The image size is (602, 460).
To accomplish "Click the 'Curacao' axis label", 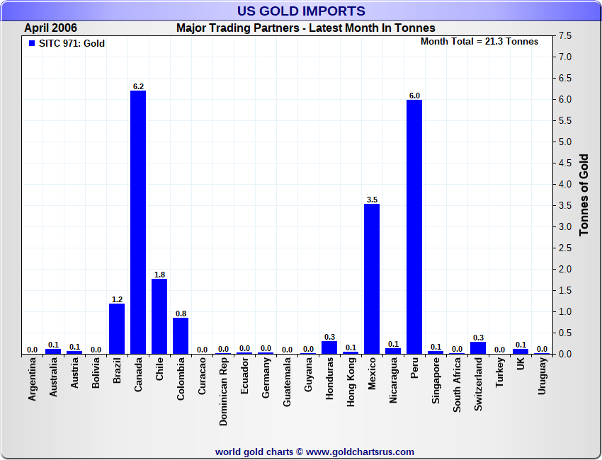I will pyautogui.click(x=202, y=376).
